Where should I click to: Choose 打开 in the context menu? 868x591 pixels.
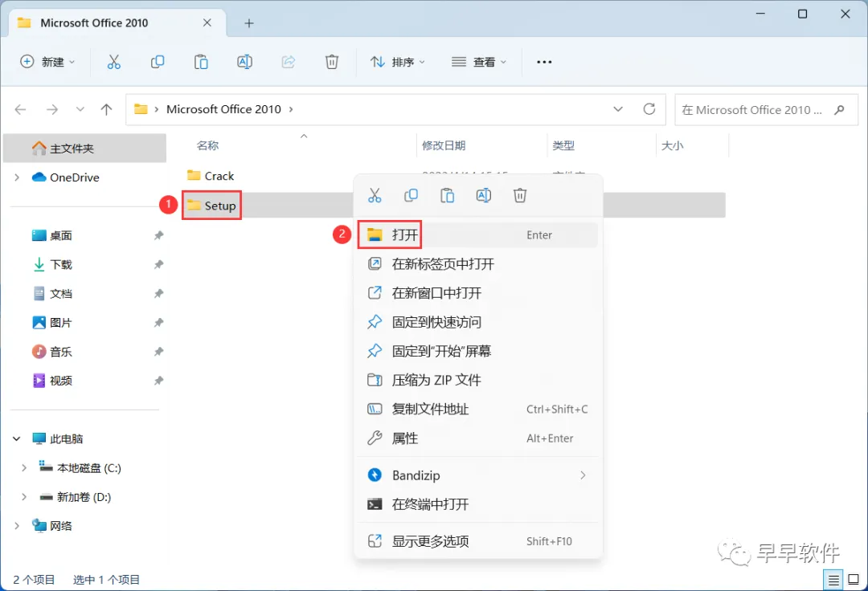click(478, 235)
